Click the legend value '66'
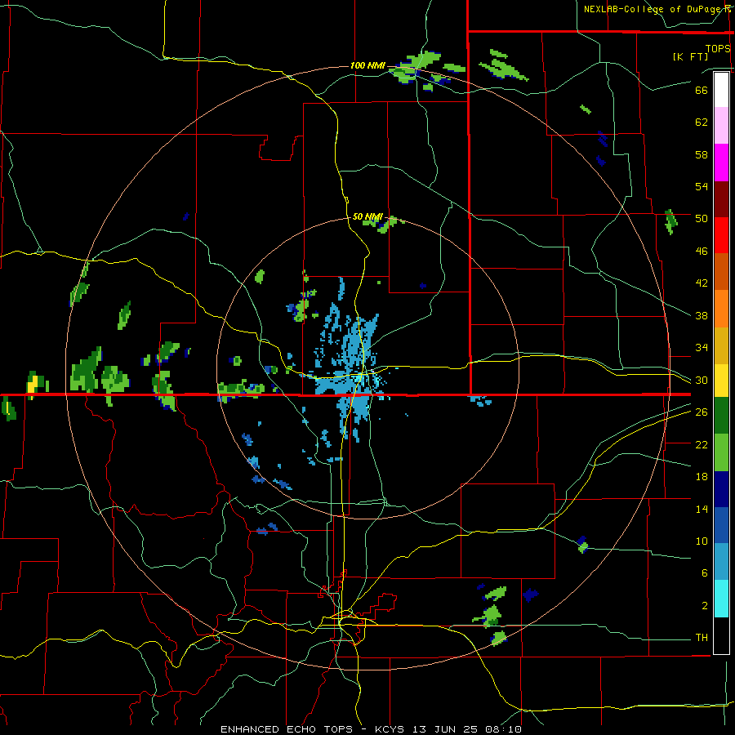Screen dimensions: 735x735 tap(702, 91)
